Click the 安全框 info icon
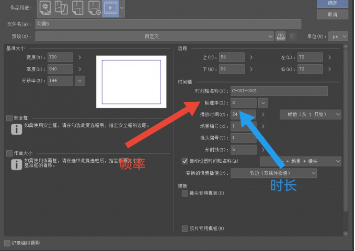355x251 pixels. pyautogui.click(x=17, y=129)
